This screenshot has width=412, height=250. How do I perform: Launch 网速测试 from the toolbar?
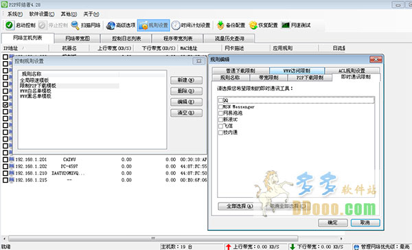pyautogui.click(x=296, y=25)
